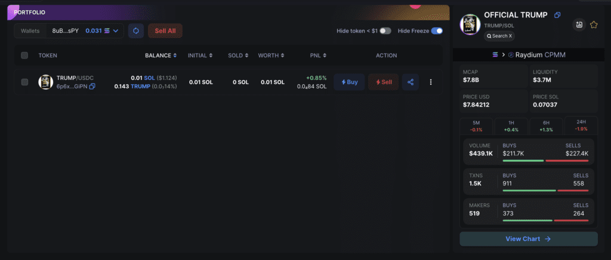Click the share icon in TRUMP row
The height and width of the screenshot is (260, 611).
[x=411, y=82]
